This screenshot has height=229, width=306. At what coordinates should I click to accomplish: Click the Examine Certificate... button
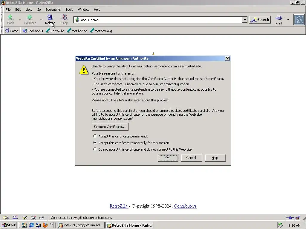click(110, 126)
